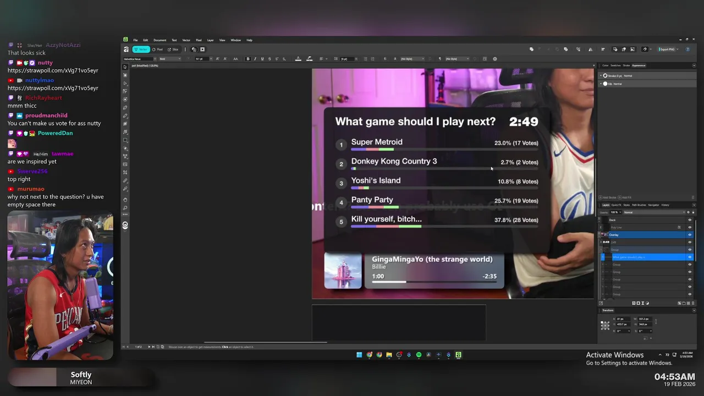Switch to the Navigator tab
Screen dimensions: 704x396
(x=653, y=205)
